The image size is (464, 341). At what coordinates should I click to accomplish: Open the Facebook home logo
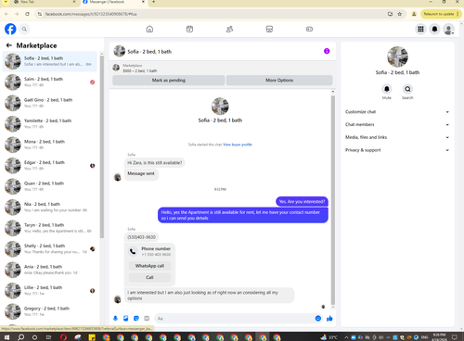10,29
